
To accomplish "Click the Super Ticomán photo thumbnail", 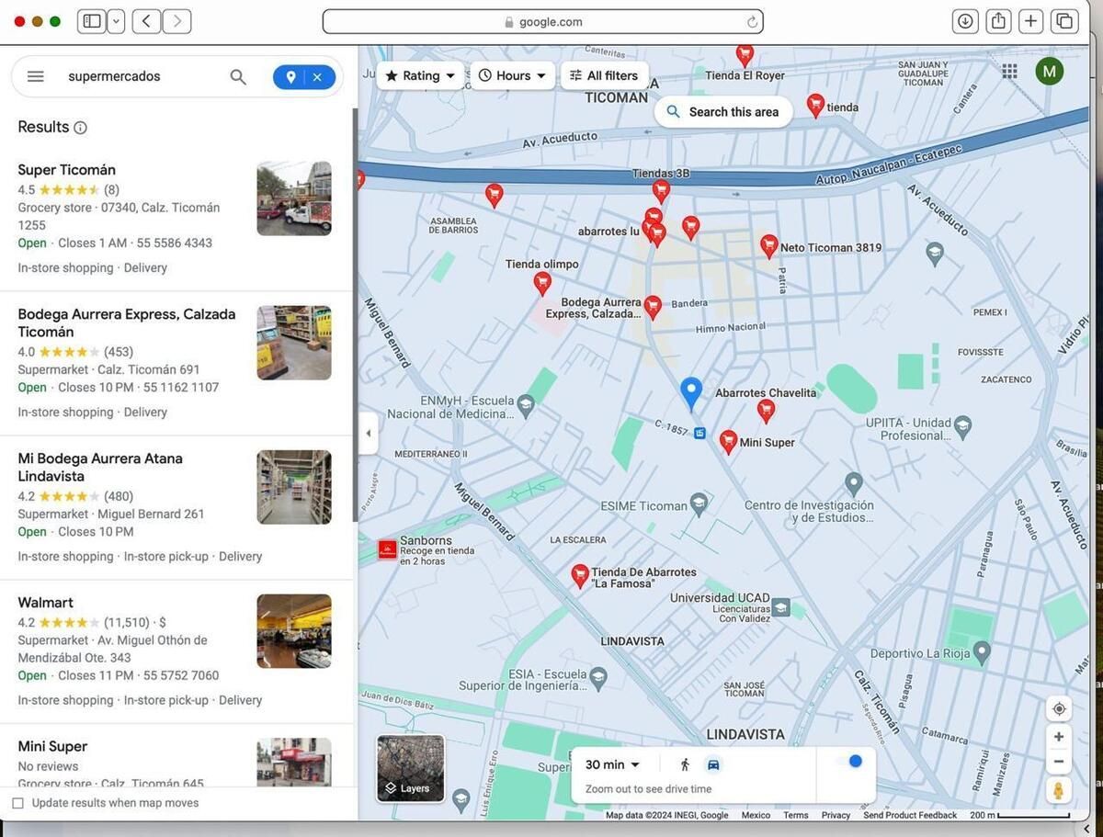I will [294, 198].
